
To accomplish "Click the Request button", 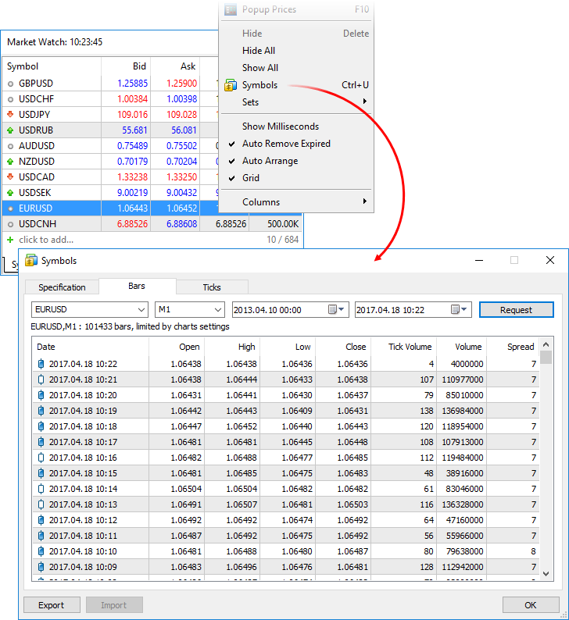I will click(516, 309).
